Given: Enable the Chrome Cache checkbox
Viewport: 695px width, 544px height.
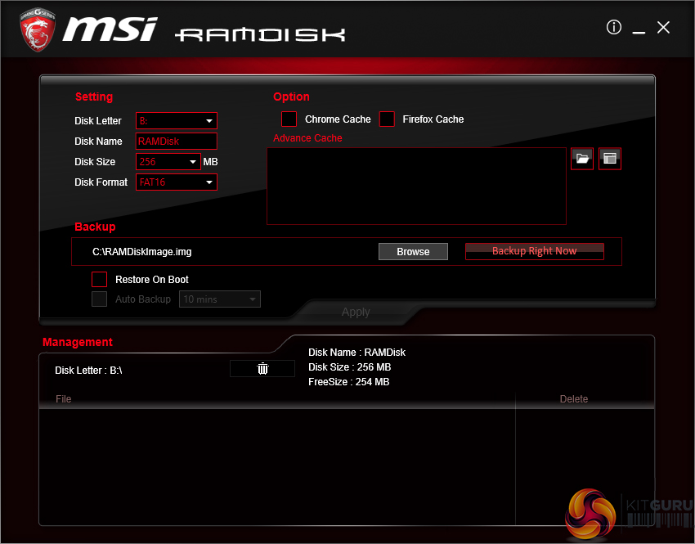Looking at the screenshot, I should pyautogui.click(x=289, y=119).
